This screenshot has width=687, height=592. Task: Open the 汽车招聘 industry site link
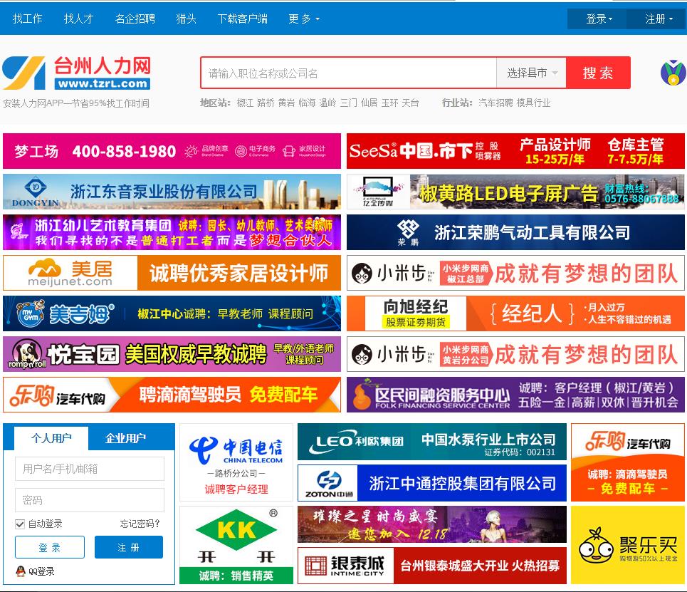click(495, 103)
